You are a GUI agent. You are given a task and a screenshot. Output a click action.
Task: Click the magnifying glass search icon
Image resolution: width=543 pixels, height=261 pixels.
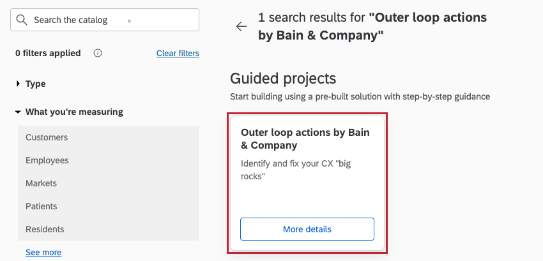click(x=22, y=20)
